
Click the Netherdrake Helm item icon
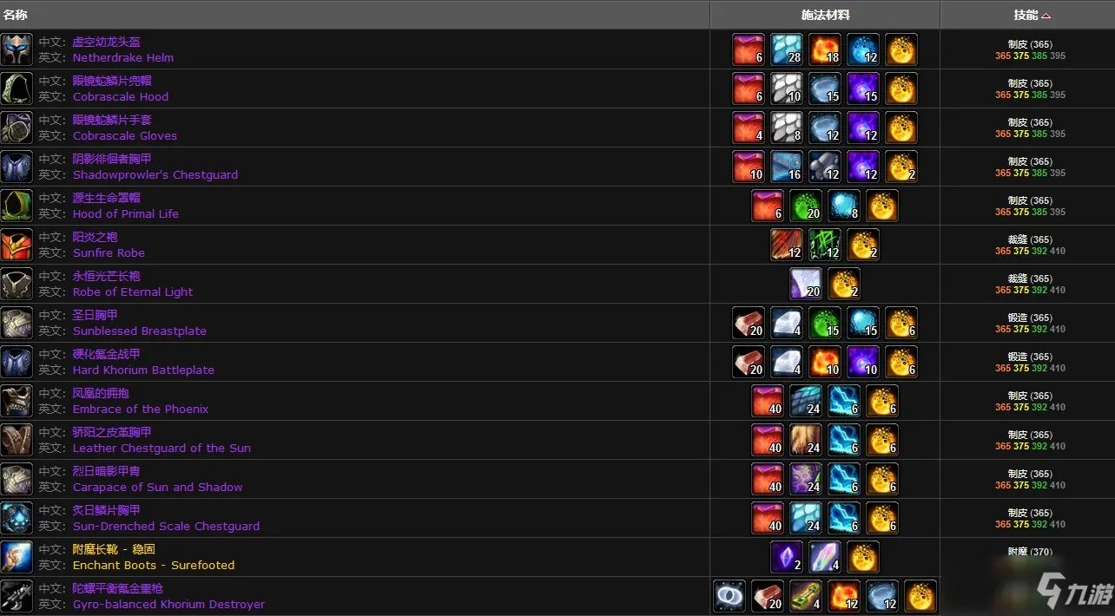16,49
